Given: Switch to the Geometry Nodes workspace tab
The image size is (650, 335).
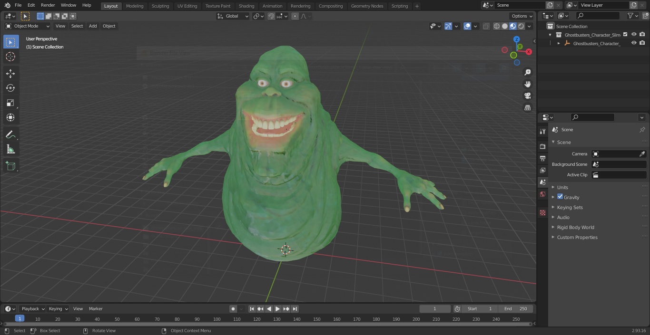Looking at the screenshot, I should 367,6.
